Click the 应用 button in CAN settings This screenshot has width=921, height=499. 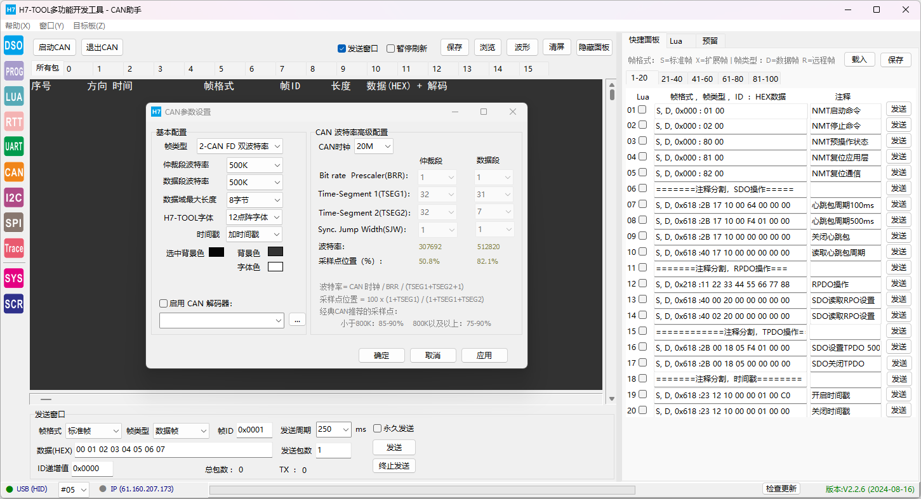tap(484, 355)
